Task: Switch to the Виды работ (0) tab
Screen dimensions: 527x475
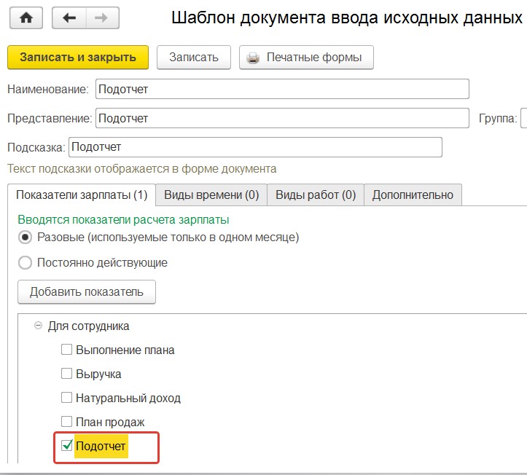Action: (x=316, y=195)
